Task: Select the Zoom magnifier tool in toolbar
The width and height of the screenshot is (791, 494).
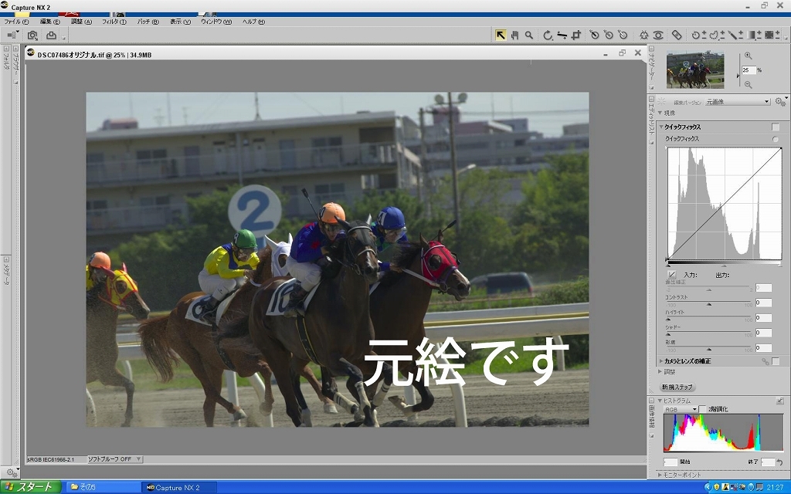Action: click(528, 35)
